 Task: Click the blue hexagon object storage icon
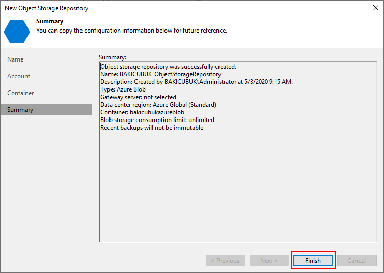click(17, 32)
